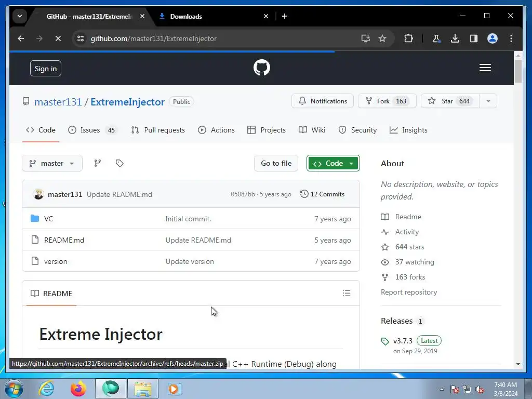Open the VC folder
Screen dimensions: 532x399
[48, 219]
